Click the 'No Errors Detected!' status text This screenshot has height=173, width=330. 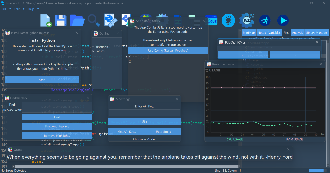tap(14, 170)
